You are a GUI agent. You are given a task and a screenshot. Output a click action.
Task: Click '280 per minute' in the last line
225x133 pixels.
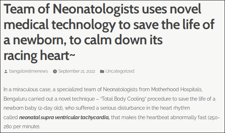(x=21, y=126)
